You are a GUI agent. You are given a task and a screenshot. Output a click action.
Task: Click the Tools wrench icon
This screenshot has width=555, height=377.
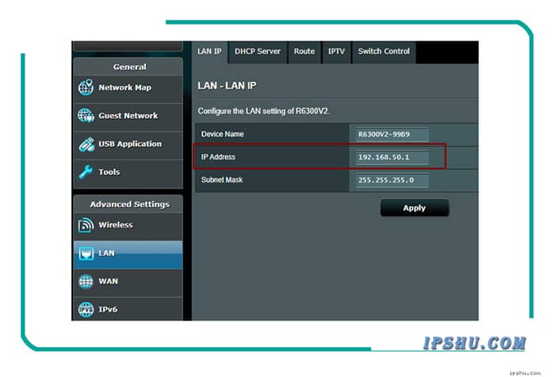[86, 172]
